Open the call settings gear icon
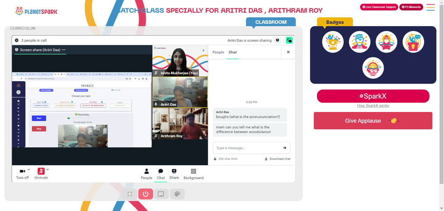The image size is (444, 211). tap(17, 40)
